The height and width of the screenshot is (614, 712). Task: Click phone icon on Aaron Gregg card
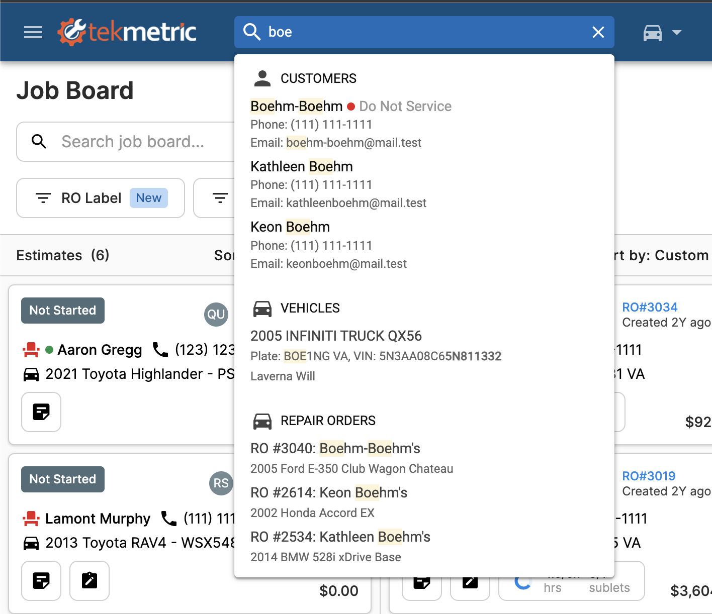coord(160,349)
